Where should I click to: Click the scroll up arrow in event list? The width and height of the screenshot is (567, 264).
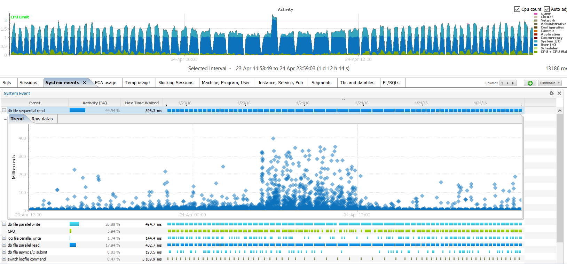pyautogui.click(x=560, y=111)
